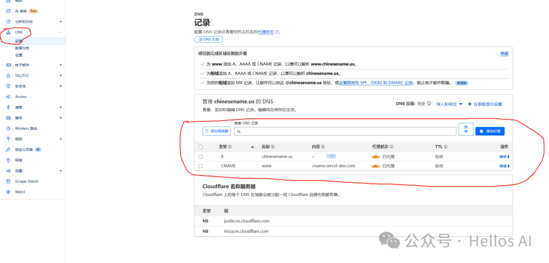Screen dimensions: 549x263
Task: Click the Scrape Shield document icon
Action: [x=9, y=181]
